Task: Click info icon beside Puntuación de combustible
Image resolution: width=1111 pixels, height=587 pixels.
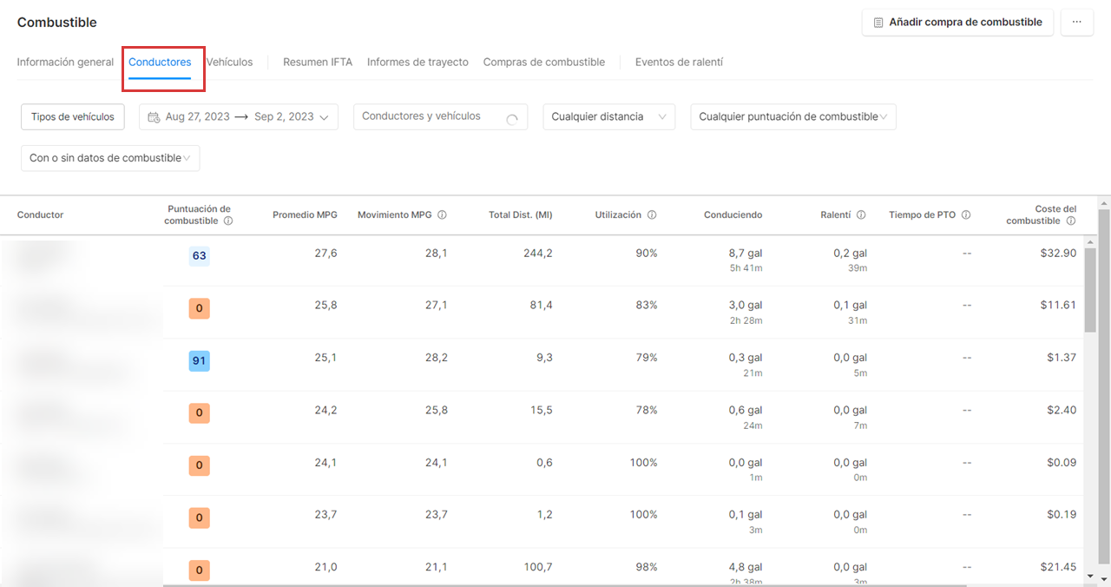Action: [x=228, y=221]
